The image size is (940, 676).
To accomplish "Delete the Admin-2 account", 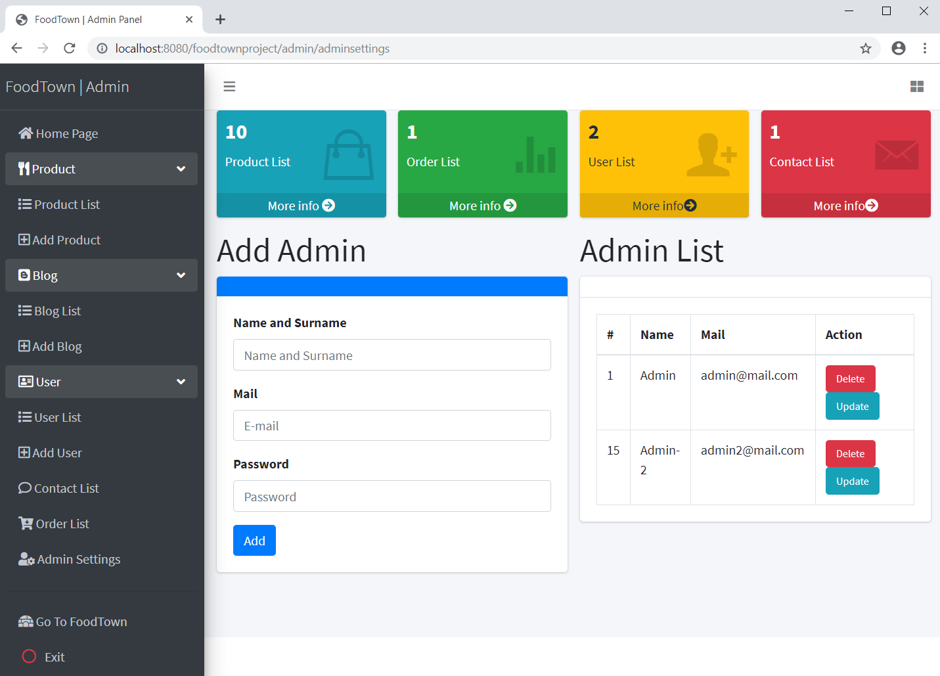I will pyautogui.click(x=850, y=453).
